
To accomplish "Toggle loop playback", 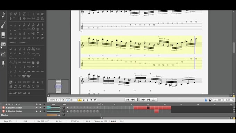I will (x=153, y=100).
